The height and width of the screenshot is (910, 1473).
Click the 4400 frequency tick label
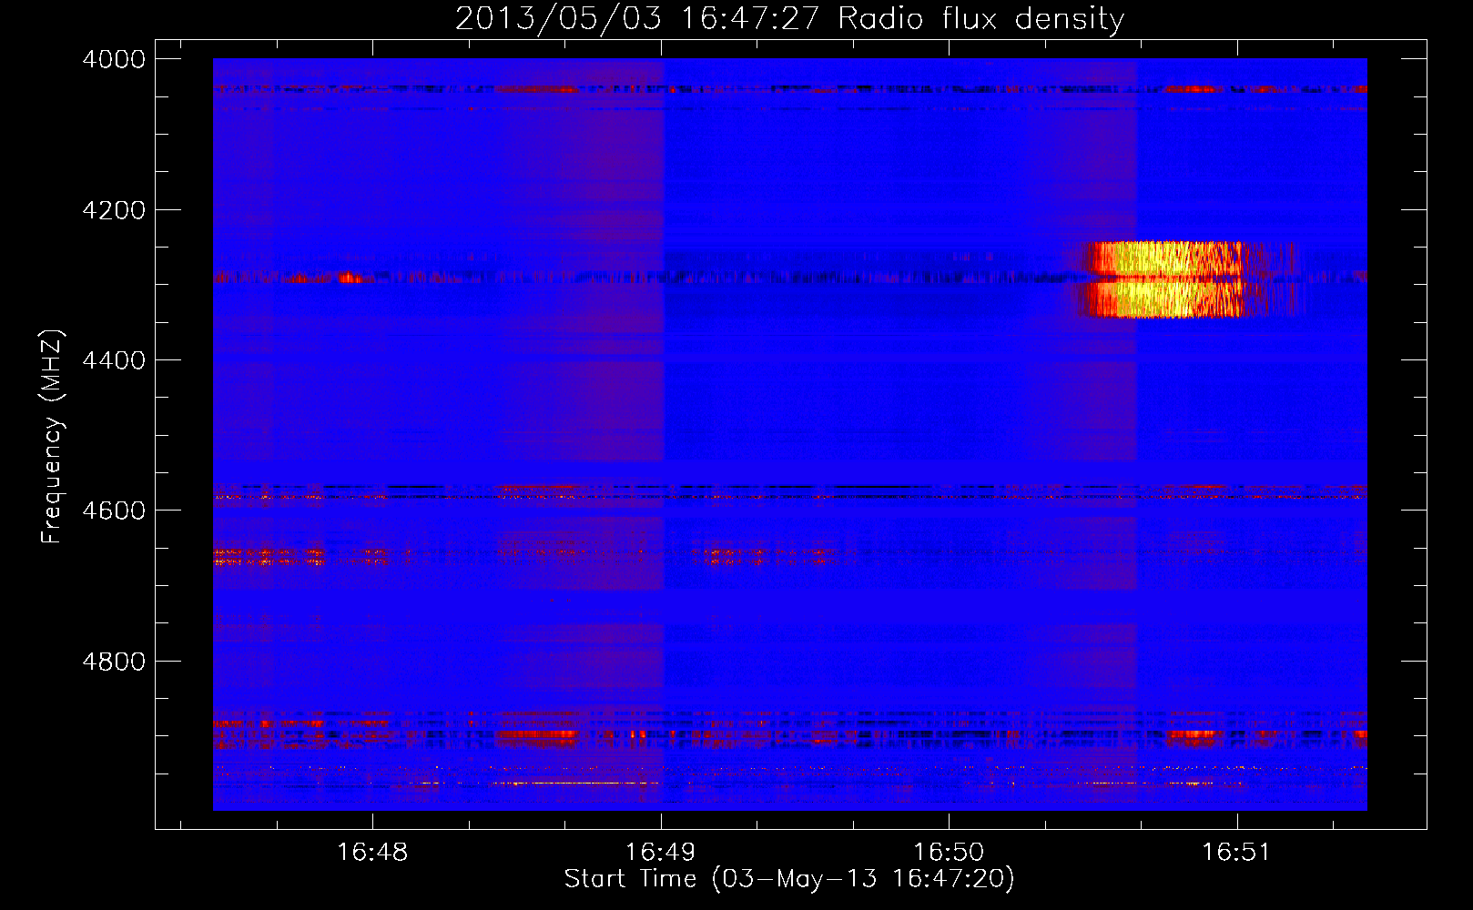pyautogui.click(x=114, y=360)
